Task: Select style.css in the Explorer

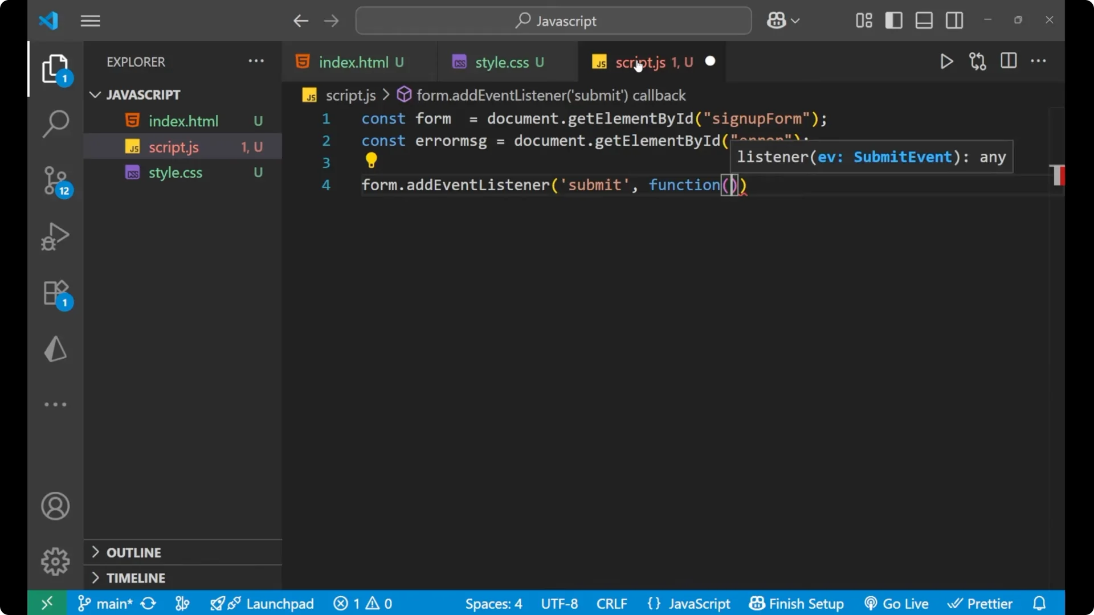Action: [175, 173]
